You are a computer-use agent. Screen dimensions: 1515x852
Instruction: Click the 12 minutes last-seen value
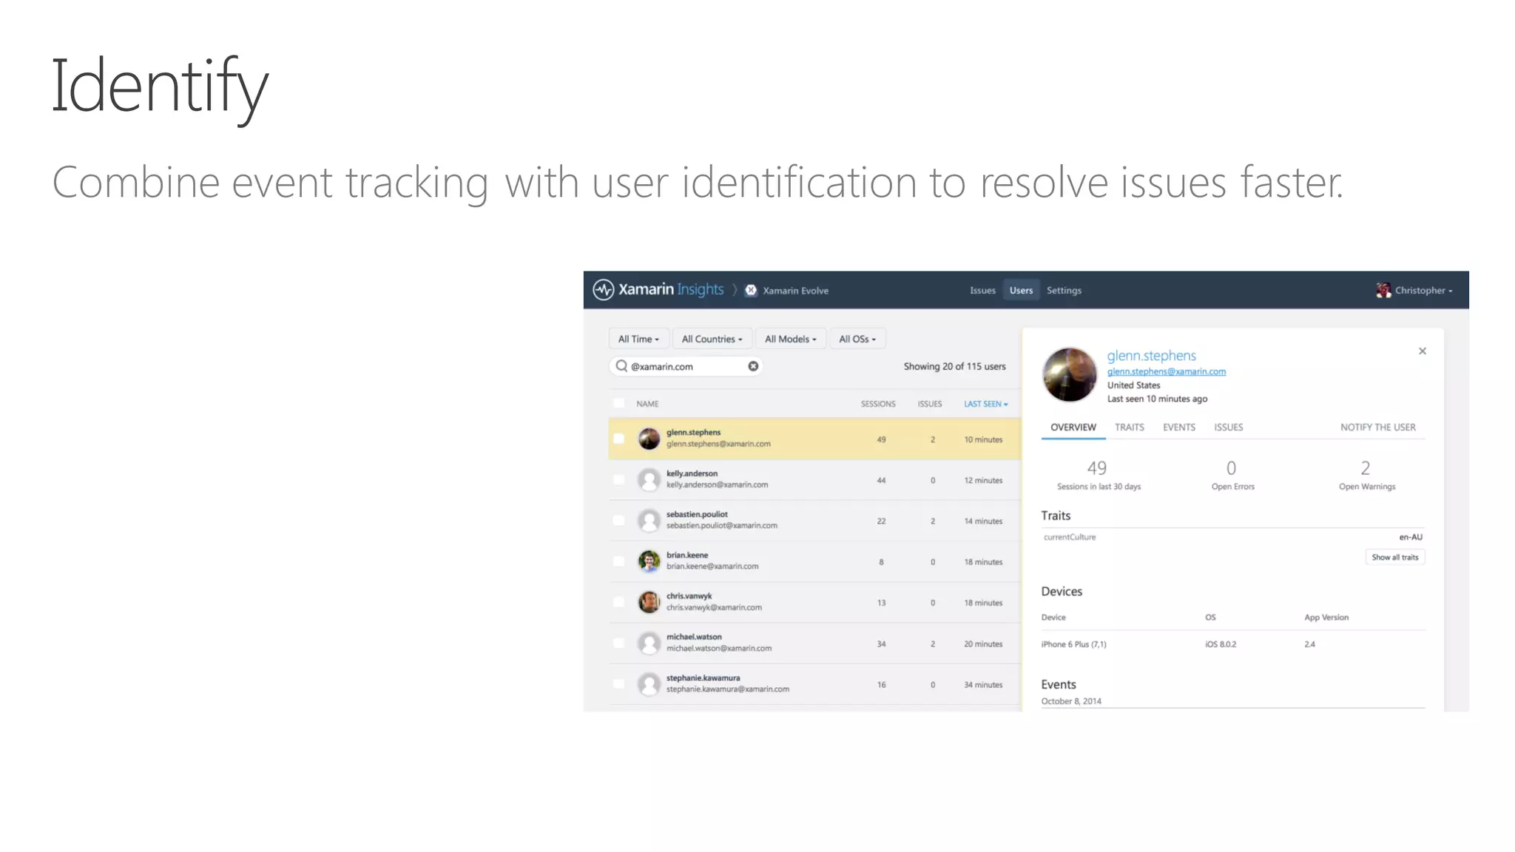[x=983, y=480]
